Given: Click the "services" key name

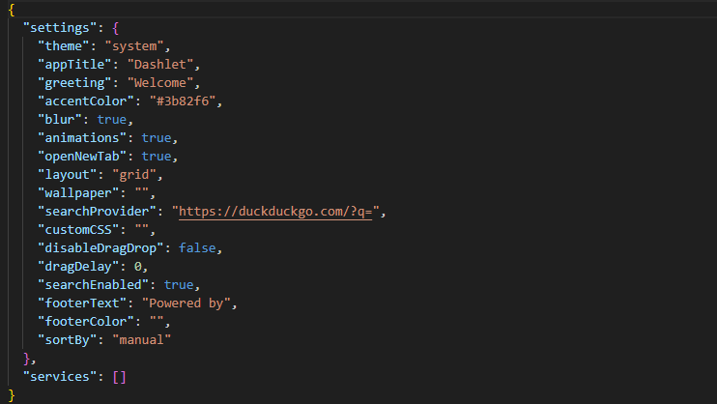Looking at the screenshot, I should click(x=60, y=376).
